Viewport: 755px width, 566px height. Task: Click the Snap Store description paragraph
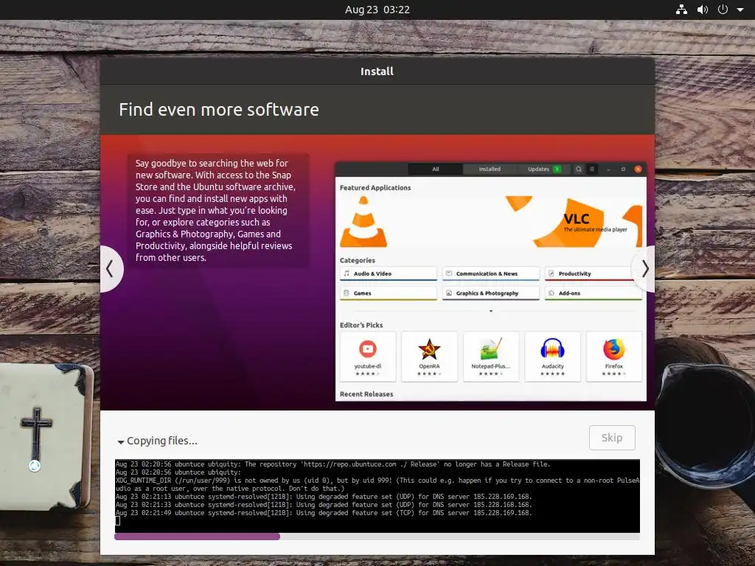coord(215,210)
